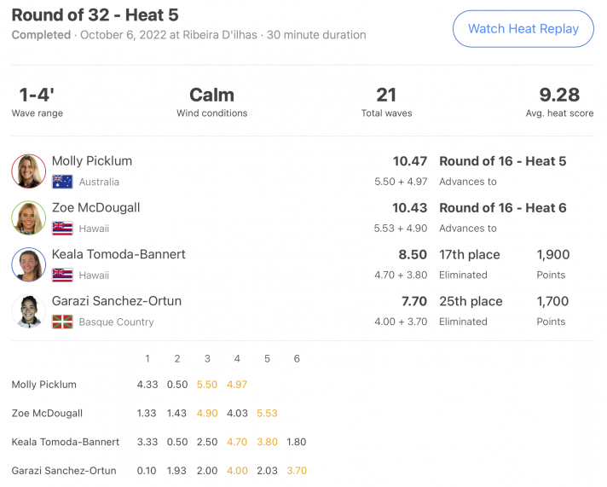Click Zoe McDougall's Hawaii flag icon
This screenshot has width=607, height=487.
pos(62,229)
